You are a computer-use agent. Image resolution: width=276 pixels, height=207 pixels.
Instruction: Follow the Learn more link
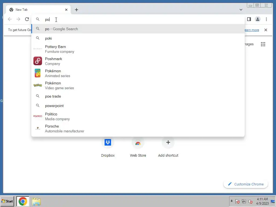coord(252,30)
